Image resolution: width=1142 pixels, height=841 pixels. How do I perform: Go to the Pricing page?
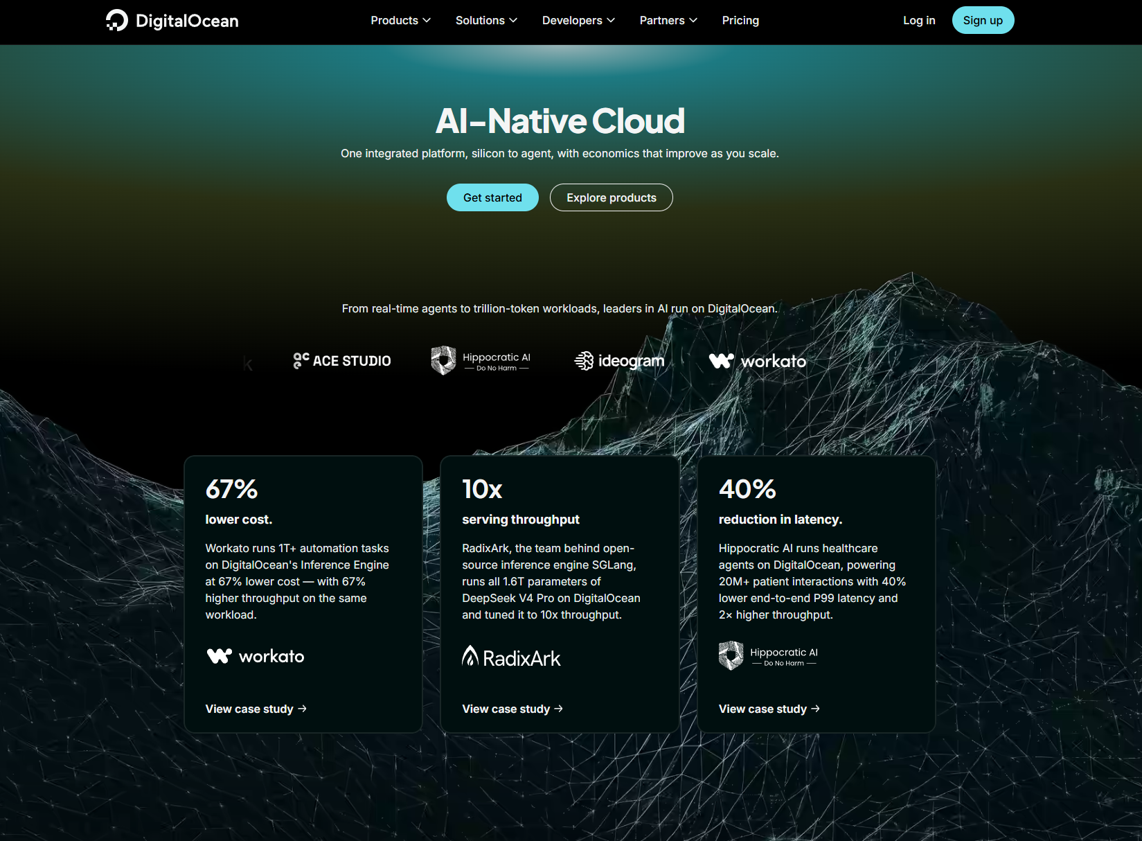click(x=740, y=21)
